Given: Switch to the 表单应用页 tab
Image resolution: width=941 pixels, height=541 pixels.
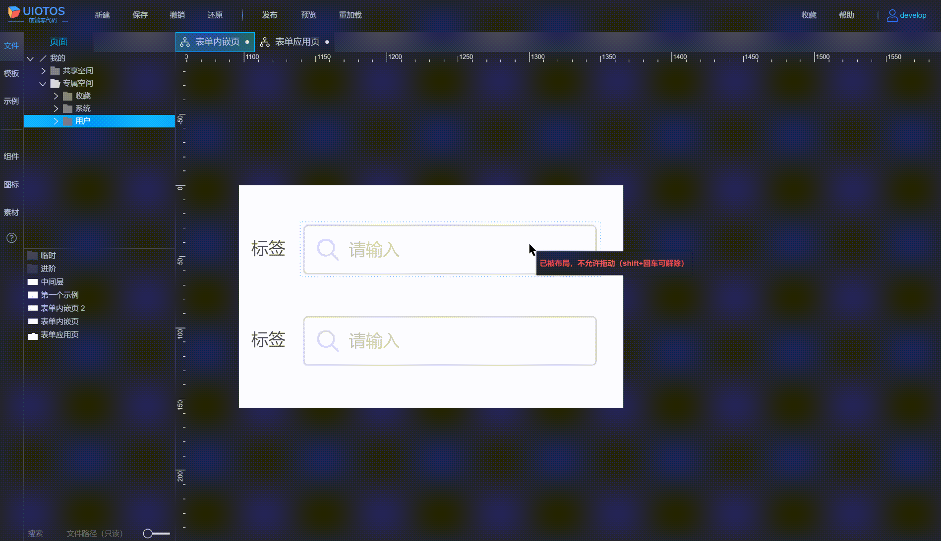Looking at the screenshot, I should pyautogui.click(x=296, y=42).
